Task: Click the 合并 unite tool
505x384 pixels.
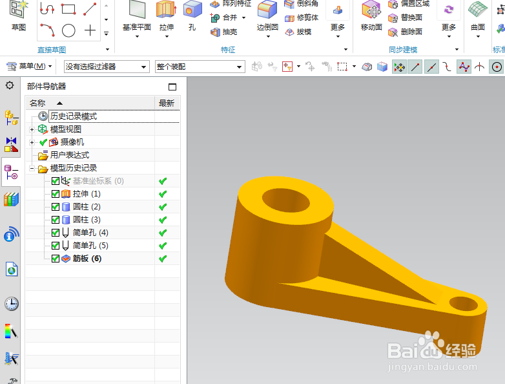Action: [x=223, y=17]
